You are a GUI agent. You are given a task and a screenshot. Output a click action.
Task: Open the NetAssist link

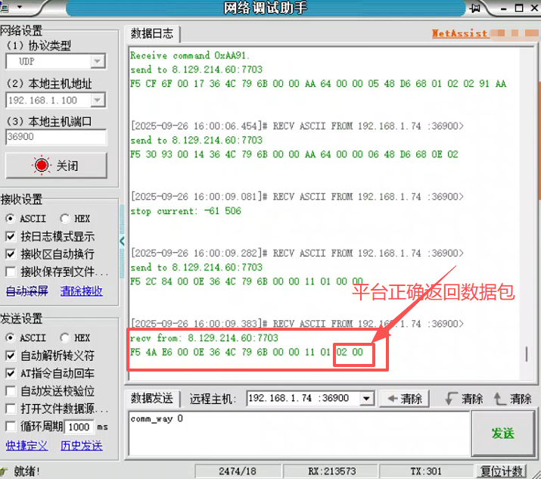(459, 33)
